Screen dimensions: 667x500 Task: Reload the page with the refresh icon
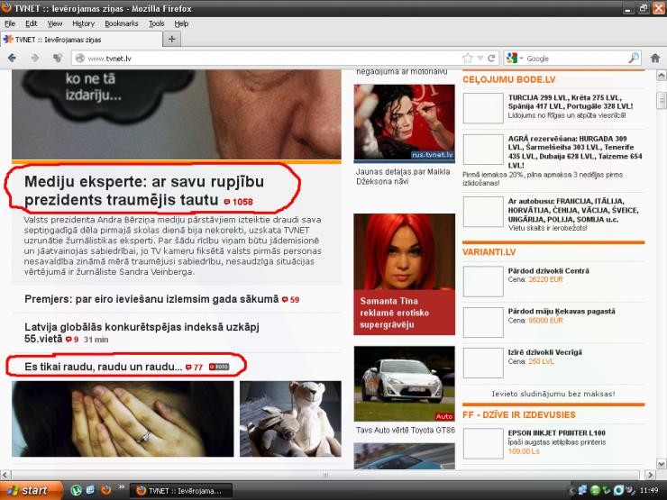coord(491,59)
